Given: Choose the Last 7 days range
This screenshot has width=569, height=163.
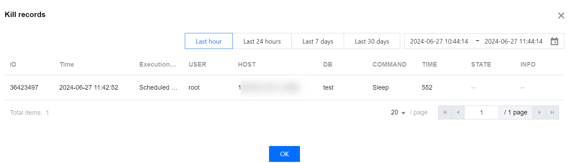Looking at the screenshot, I should coord(318,41).
